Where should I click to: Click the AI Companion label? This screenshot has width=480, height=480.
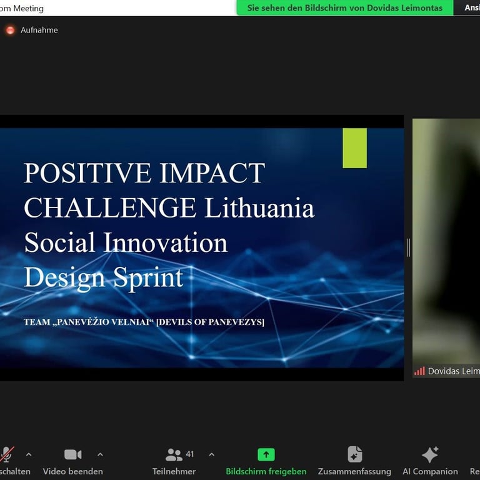tap(430, 471)
